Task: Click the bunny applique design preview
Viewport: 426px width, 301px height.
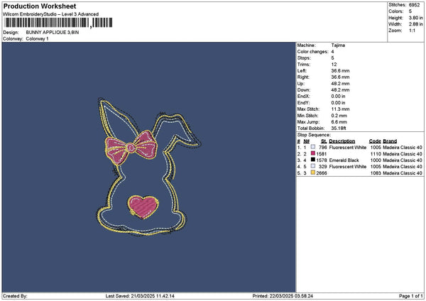Action: click(x=149, y=167)
